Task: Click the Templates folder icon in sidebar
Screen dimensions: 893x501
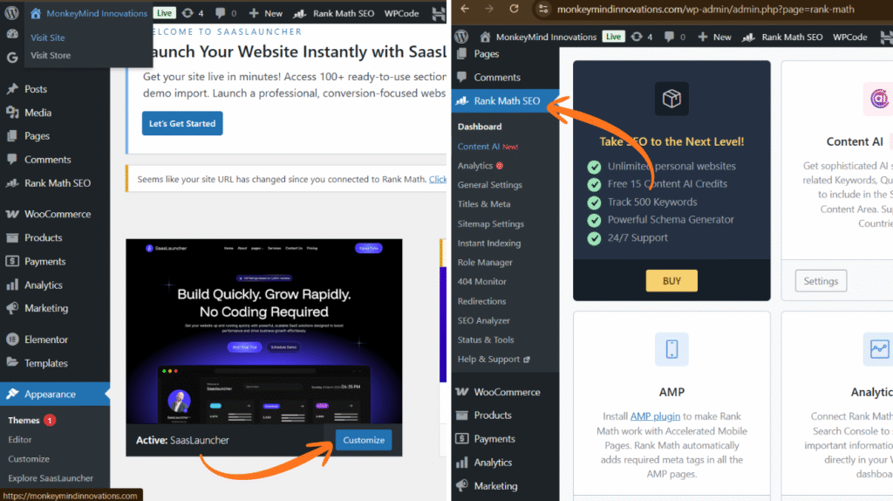Action: [x=12, y=363]
